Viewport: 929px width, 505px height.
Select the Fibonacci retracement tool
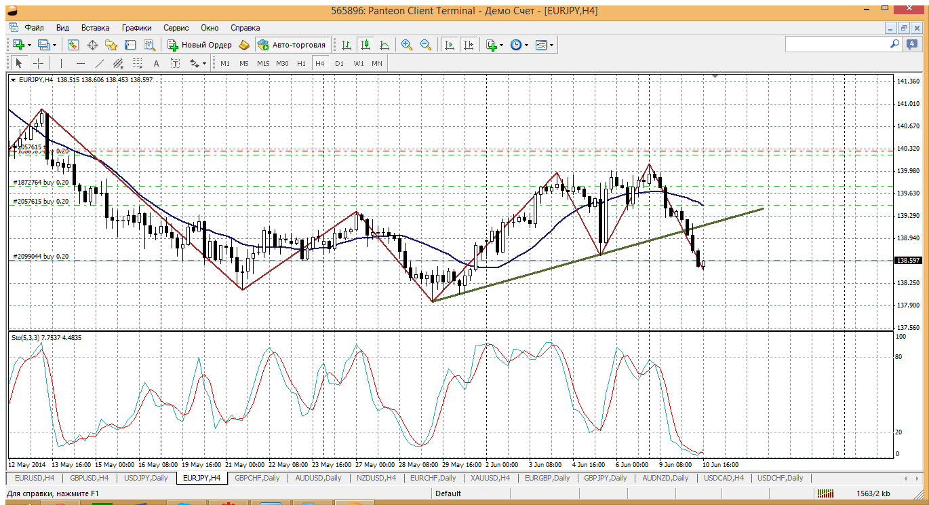pos(138,63)
